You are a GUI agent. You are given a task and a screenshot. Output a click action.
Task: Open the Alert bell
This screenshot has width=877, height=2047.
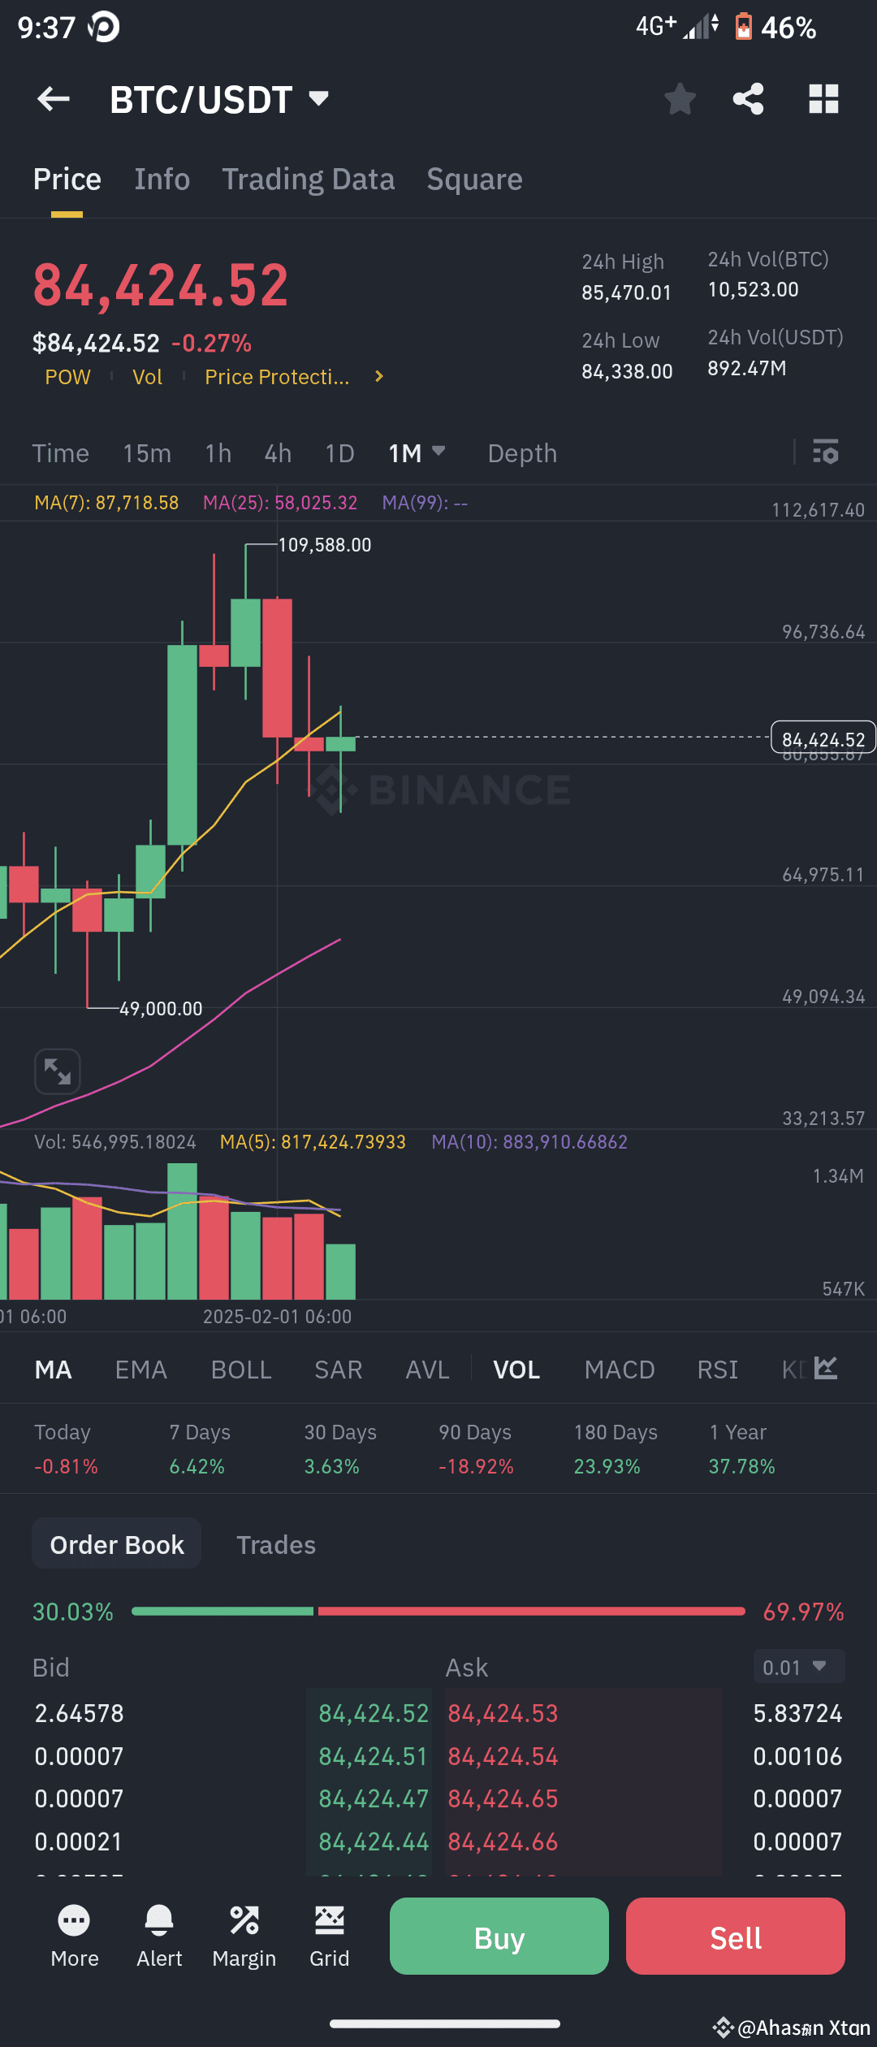159,1937
